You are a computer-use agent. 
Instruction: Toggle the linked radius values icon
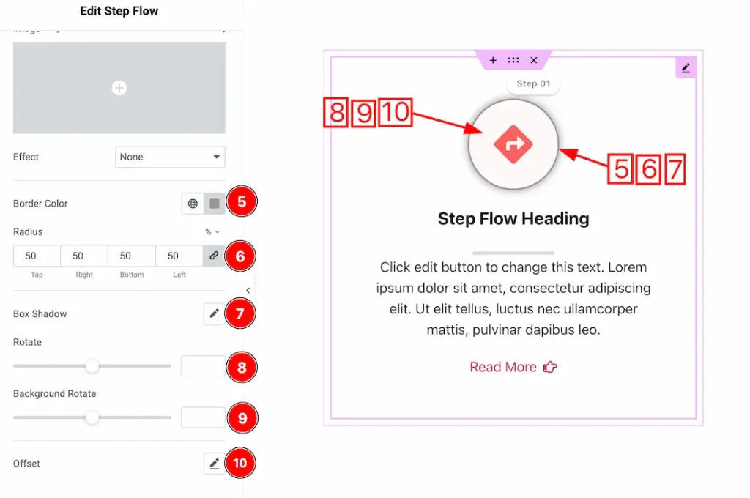214,256
